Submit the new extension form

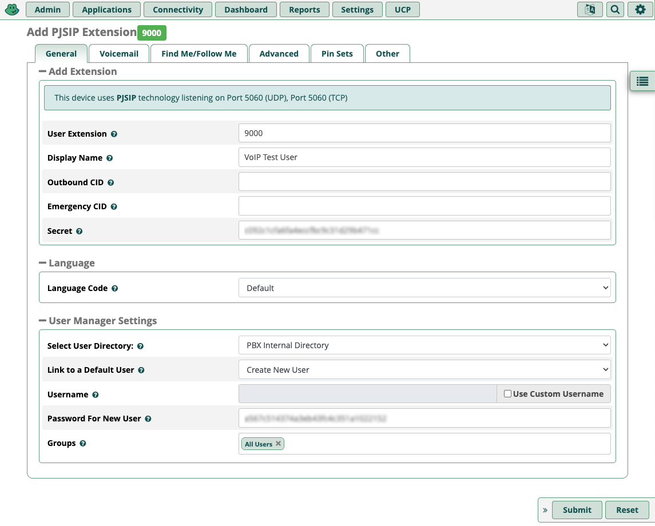(577, 510)
